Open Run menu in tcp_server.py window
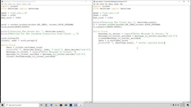This screenshot has height=107, width=191. coord(14,4)
